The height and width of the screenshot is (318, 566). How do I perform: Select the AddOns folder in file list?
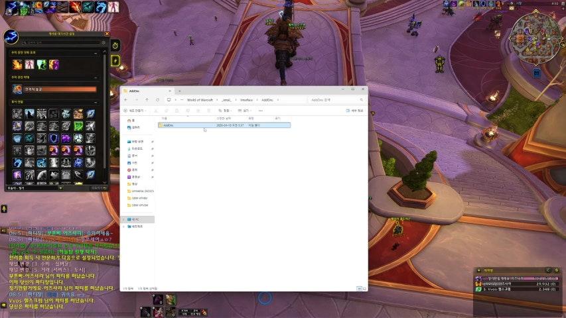[x=224, y=125]
